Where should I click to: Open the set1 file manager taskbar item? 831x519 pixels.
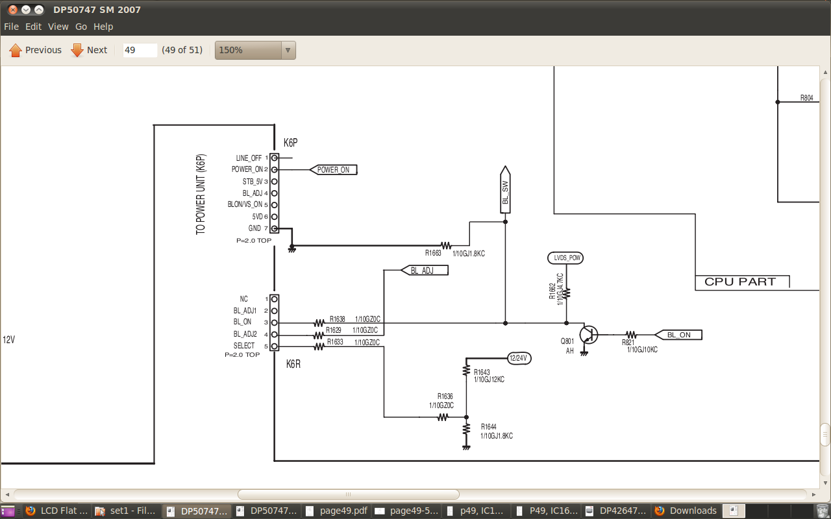[126, 511]
